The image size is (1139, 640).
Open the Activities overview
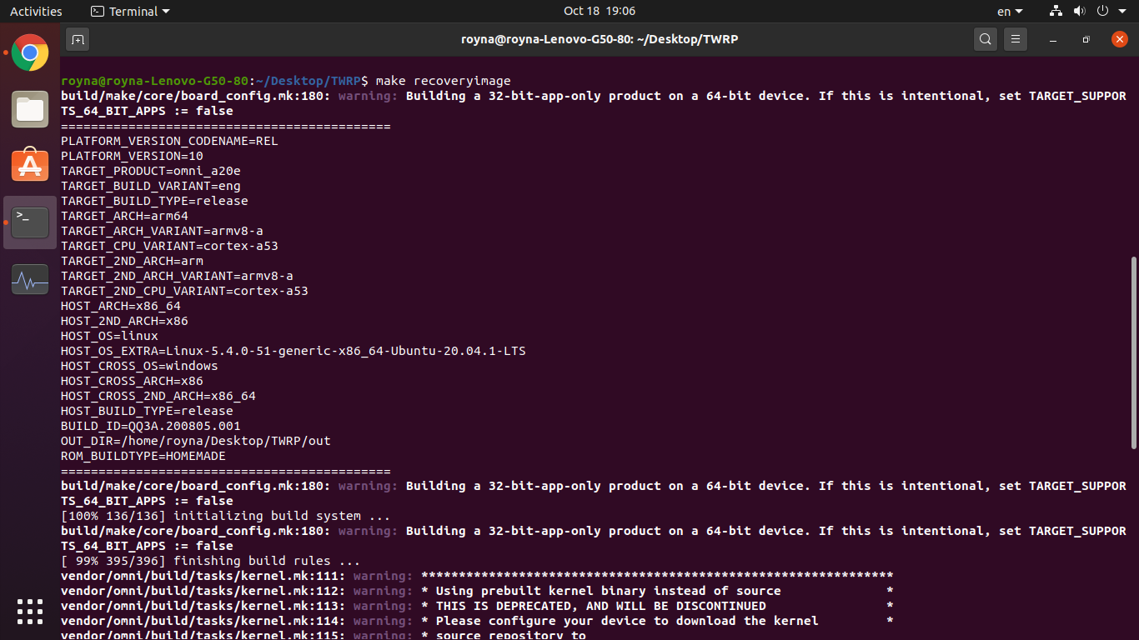[x=37, y=11]
